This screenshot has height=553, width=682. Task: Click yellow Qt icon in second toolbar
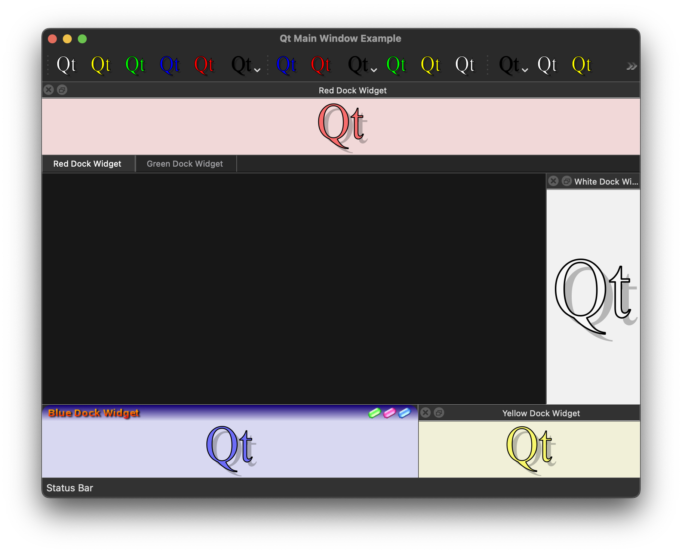pyautogui.click(x=431, y=65)
